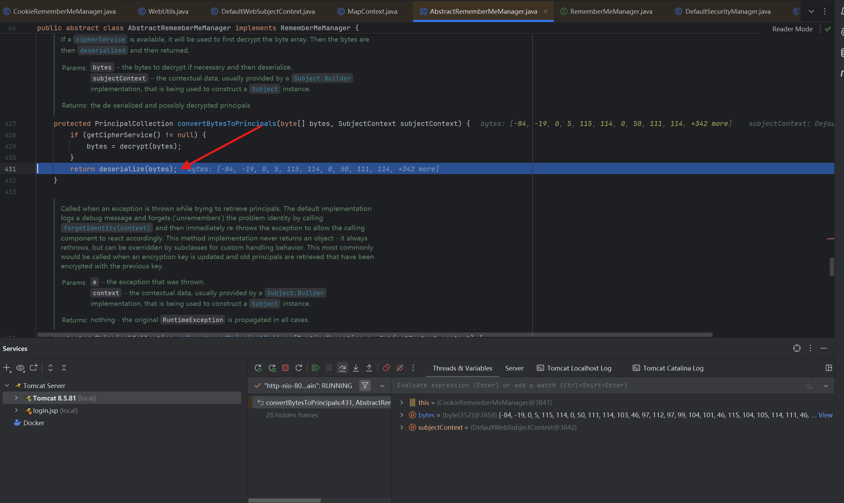Screen dimensions: 844x503
Task: Click Resume Program icon
Action: 315,368
